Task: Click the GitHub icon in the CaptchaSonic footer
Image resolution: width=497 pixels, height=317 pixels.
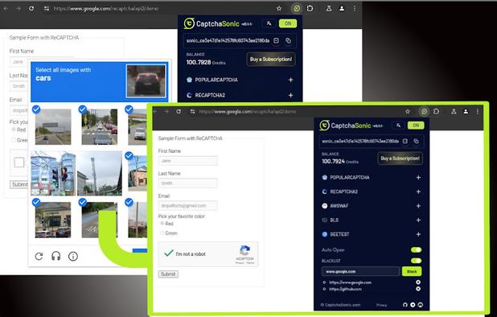Action: click(x=405, y=305)
